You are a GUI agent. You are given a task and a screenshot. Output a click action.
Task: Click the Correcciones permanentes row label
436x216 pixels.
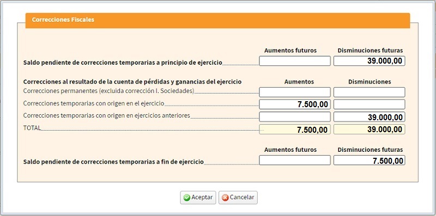click(108, 91)
